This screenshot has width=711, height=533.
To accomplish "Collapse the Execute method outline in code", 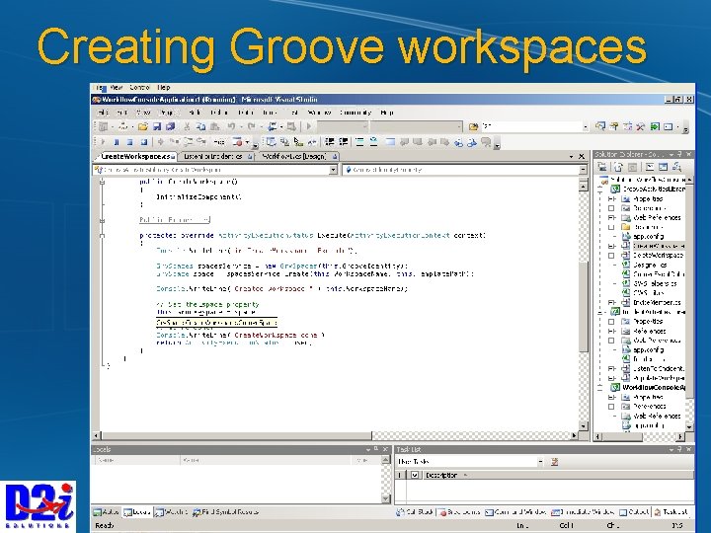I will coord(102,236).
